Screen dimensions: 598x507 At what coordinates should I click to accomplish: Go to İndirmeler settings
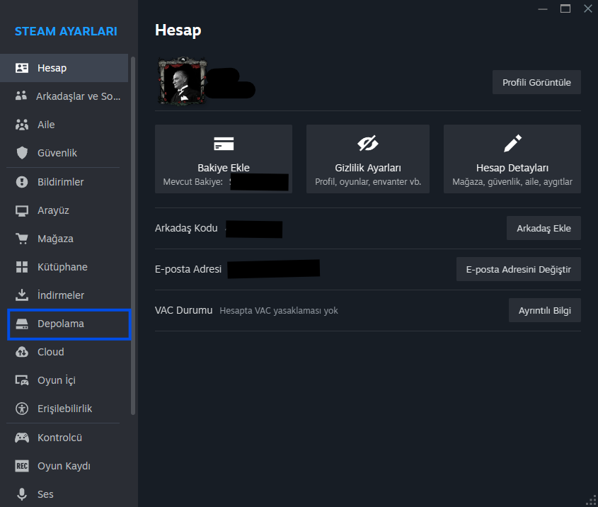pyautogui.click(x=64, y=295)
